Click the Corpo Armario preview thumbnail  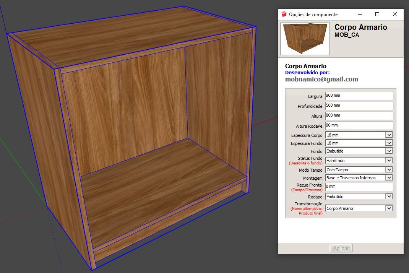pyautogui.click(x=305, y=39)
